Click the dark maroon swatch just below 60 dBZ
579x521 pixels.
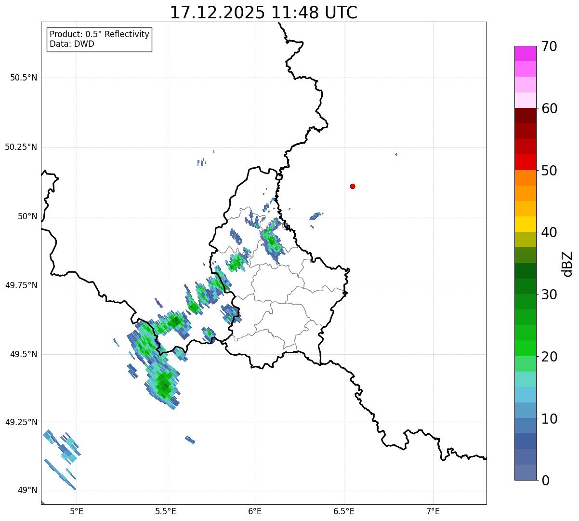pyautogui.click(x=525, y=116)
